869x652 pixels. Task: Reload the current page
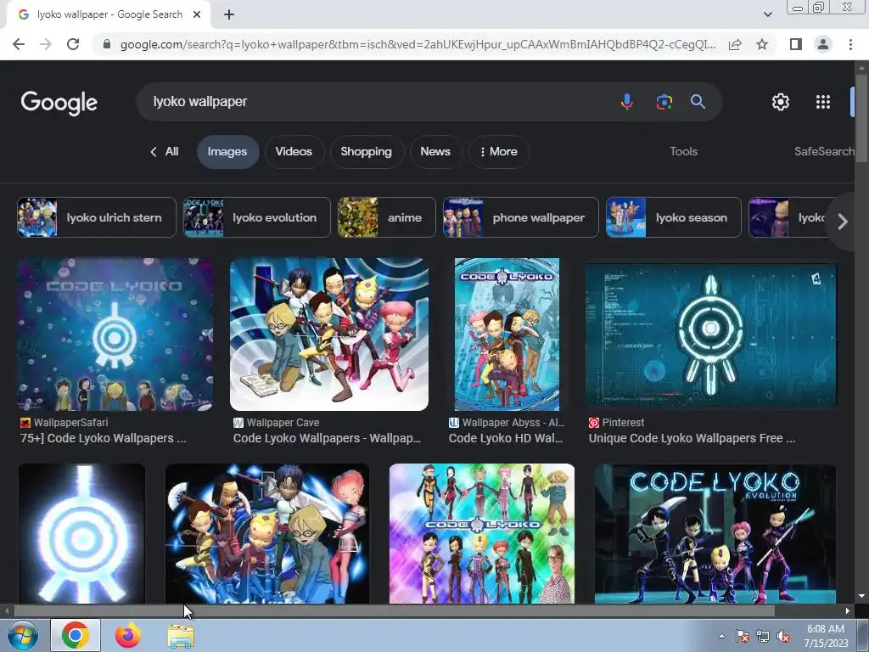[73, 44]
